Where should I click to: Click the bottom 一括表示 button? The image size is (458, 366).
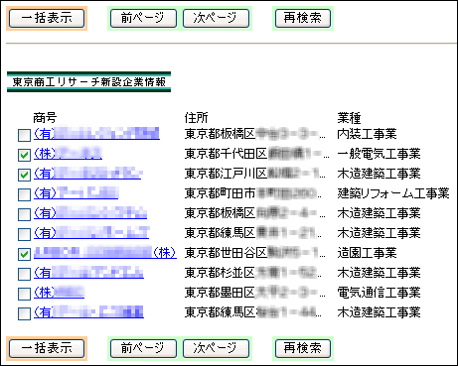pyautogui.click(x=47, y=348)
